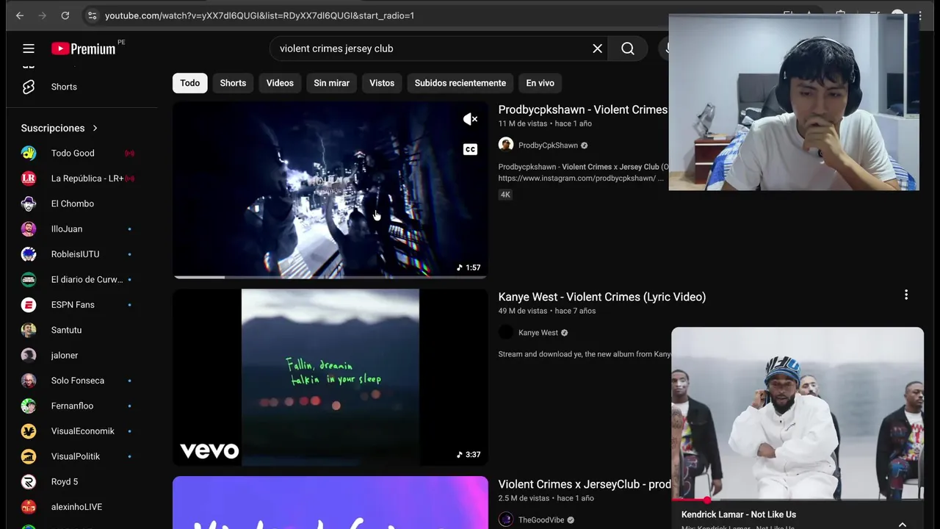Open Royd 5 channel avatar

29,482
